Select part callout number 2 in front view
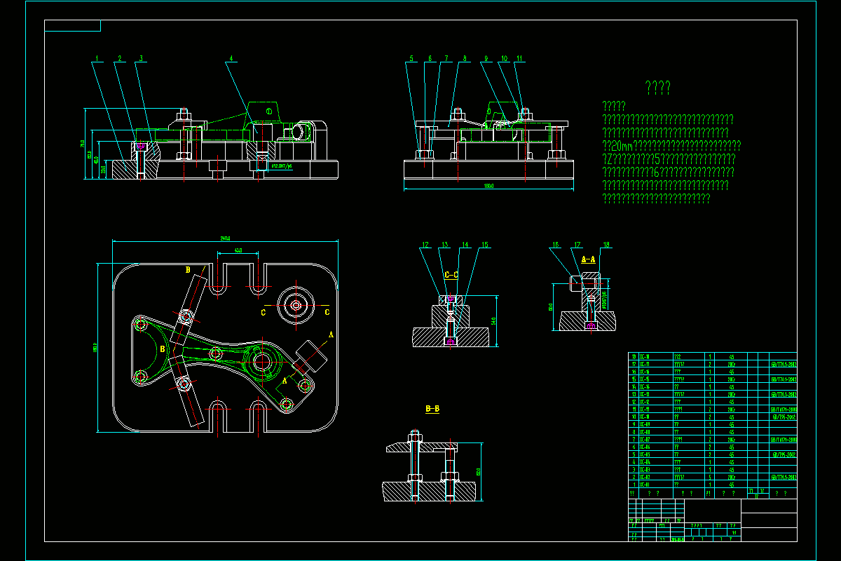The height and width of the screenshot is (561, 841). click(119, 58)
